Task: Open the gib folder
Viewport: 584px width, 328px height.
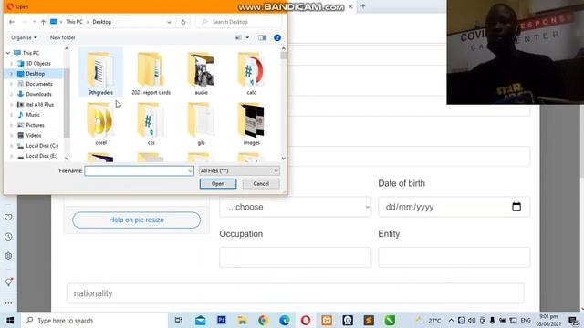Action: tap(201, 124)
